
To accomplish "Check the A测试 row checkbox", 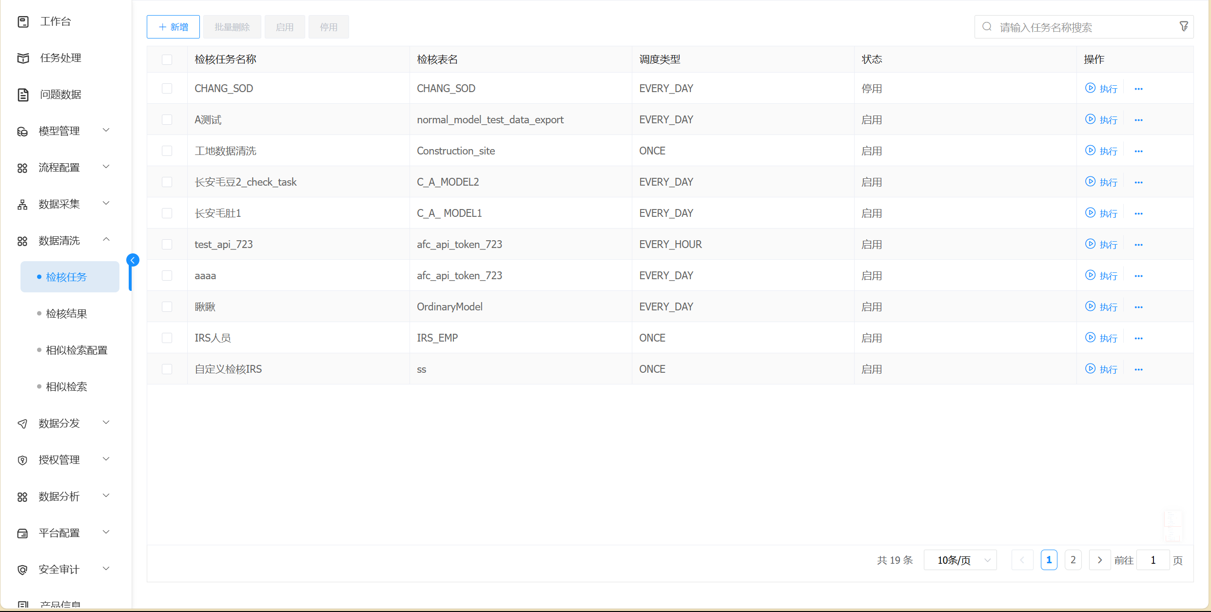I will click(x=167, y=120).
